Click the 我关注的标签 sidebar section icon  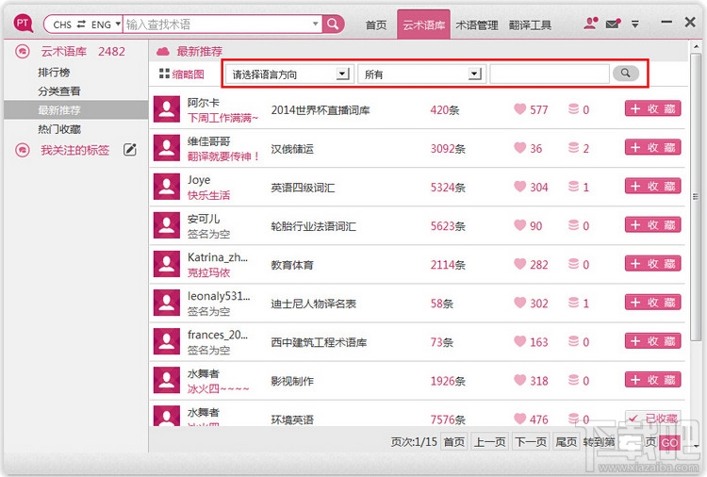click(x=22, y=150)
